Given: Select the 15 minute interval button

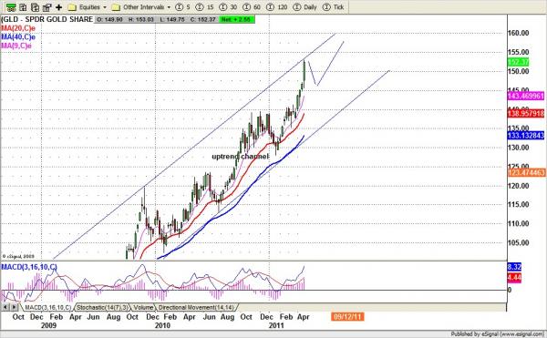Looking at the screenshot, I should (x=204, y=7).
